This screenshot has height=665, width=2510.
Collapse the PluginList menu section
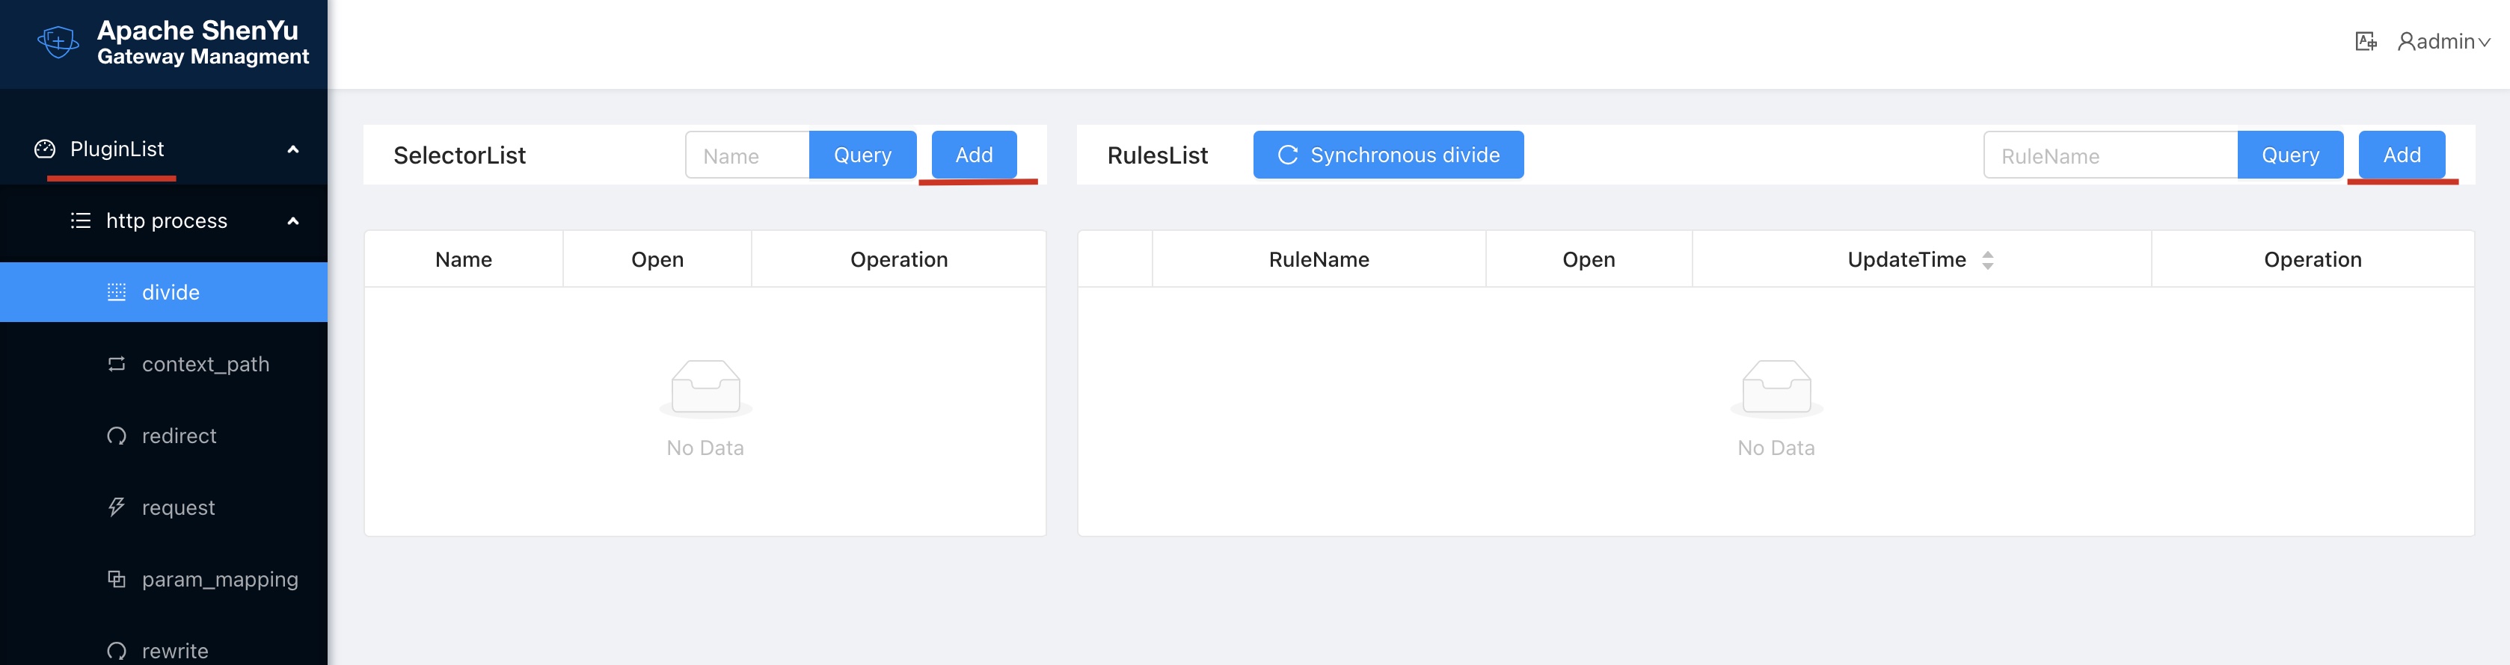click(x=292, y=149)
